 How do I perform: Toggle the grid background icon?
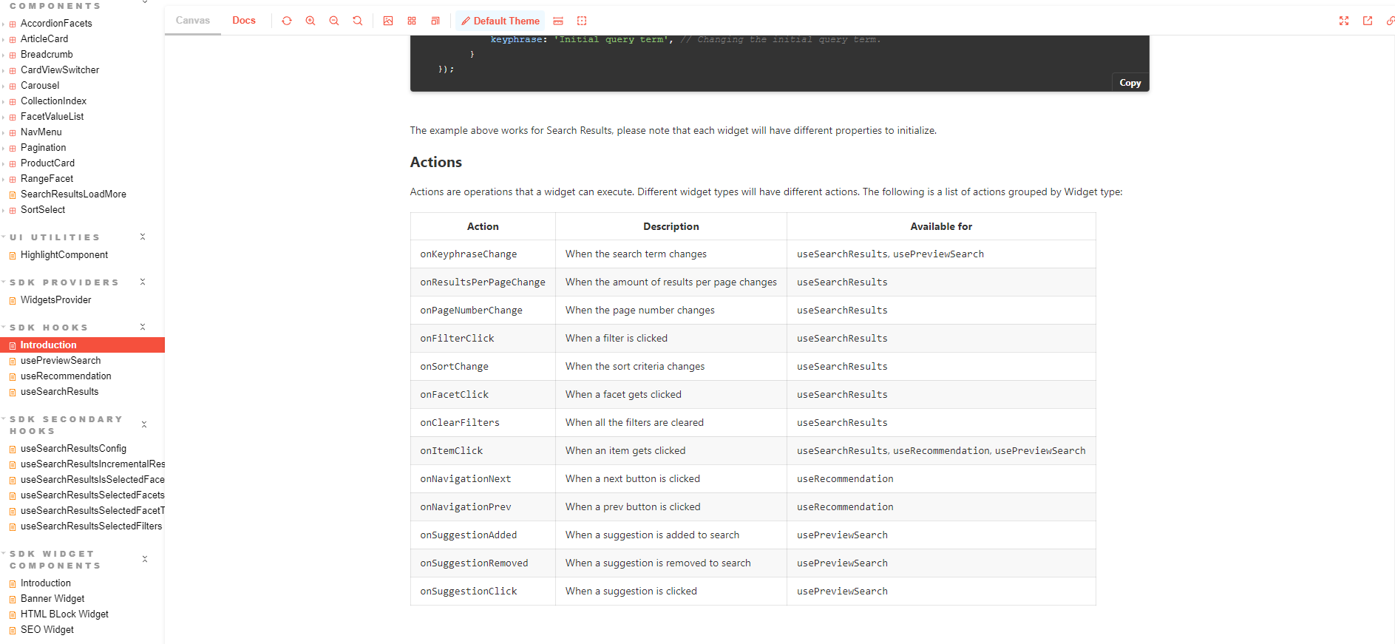[x=412, y=21]
